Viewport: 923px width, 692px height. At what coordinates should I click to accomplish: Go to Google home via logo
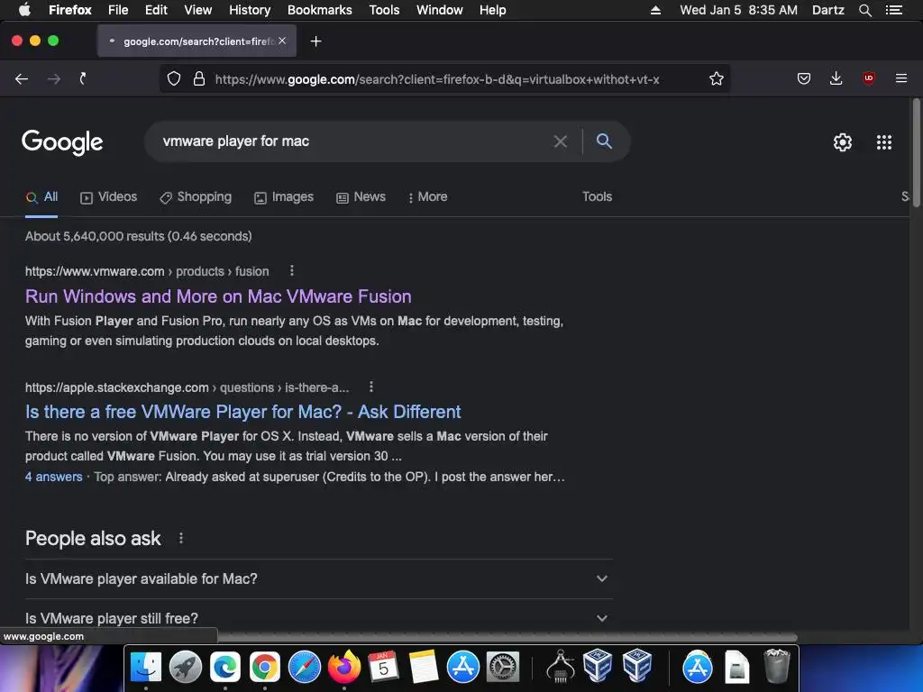[62, 141]
